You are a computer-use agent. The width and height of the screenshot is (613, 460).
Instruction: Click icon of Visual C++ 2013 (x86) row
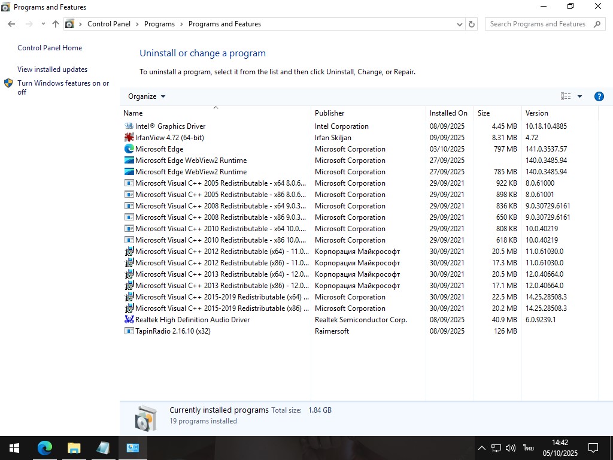tap(129, 285)
